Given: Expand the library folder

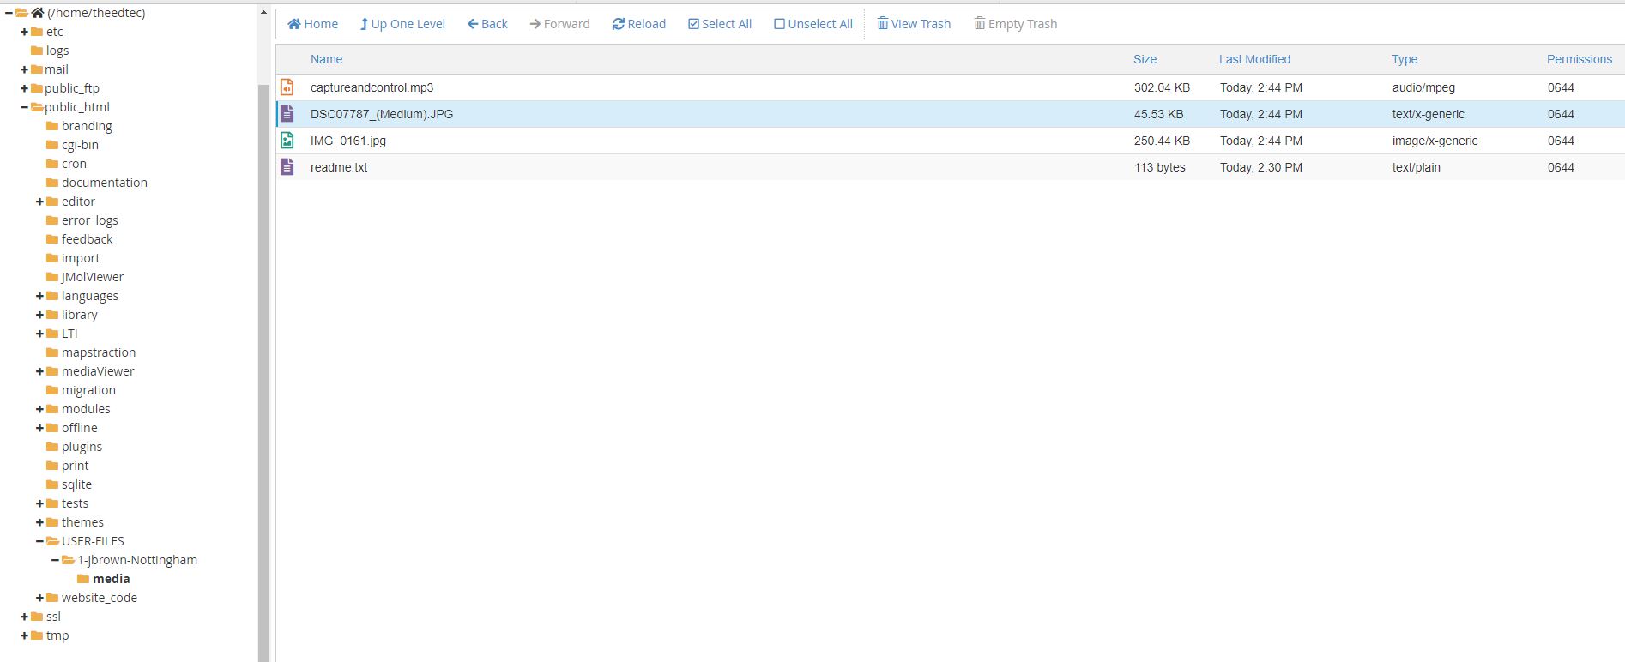Looking at the screenshot, I should (x=39, y=315).
